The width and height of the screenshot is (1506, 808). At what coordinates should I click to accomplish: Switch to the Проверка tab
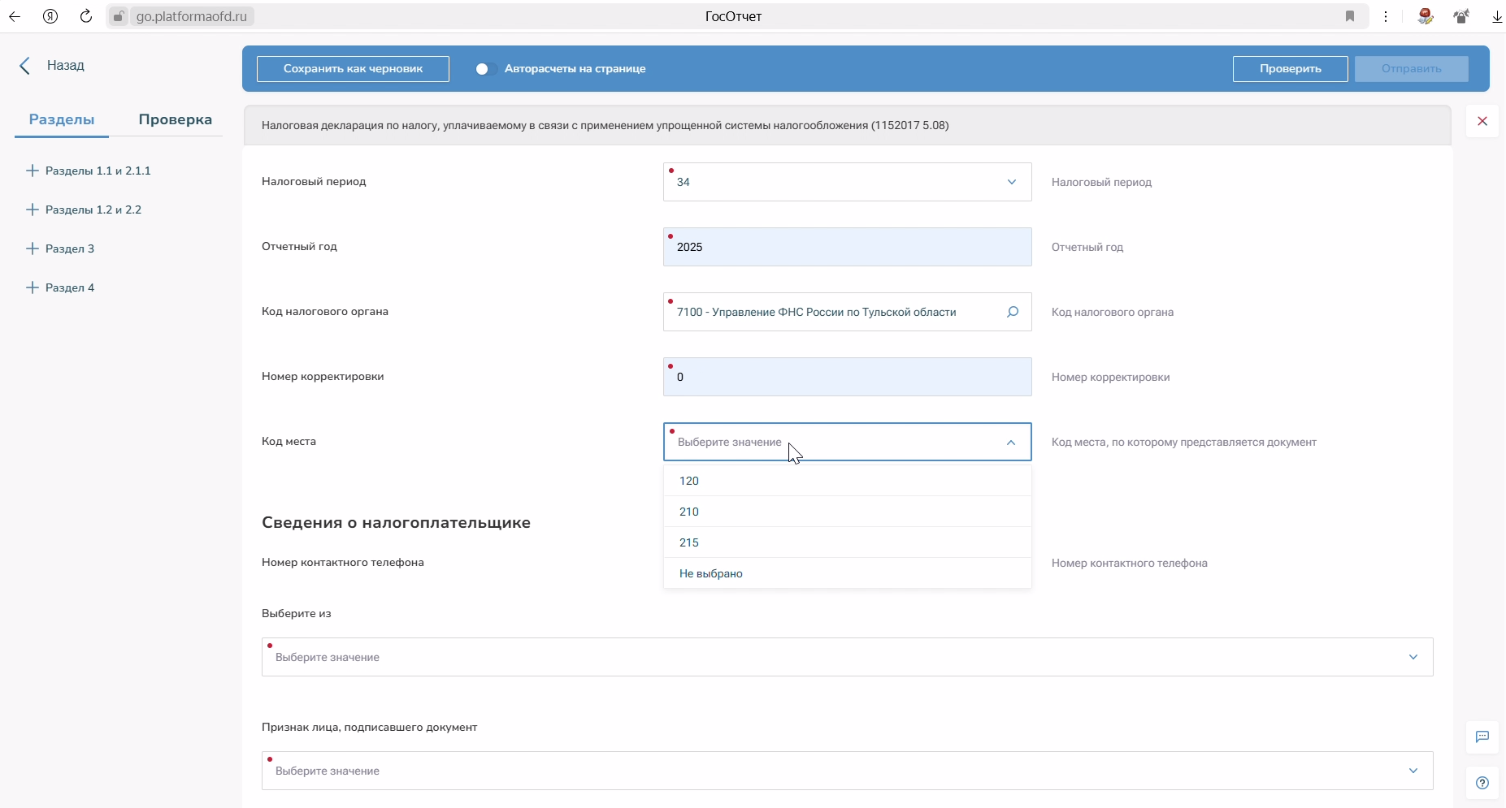click(175, 119)
